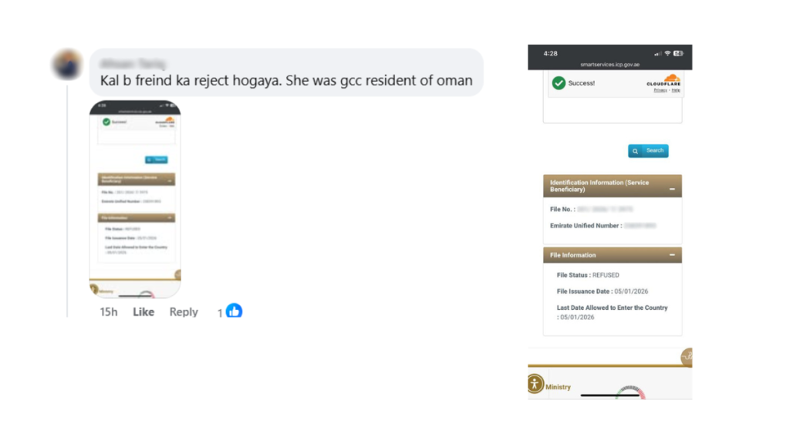Click the blue Search button
The image size is (790, 444).
pos(648,151)
